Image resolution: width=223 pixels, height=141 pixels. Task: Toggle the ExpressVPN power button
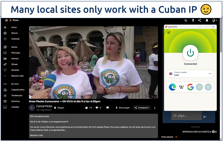[x=190, y=53]
